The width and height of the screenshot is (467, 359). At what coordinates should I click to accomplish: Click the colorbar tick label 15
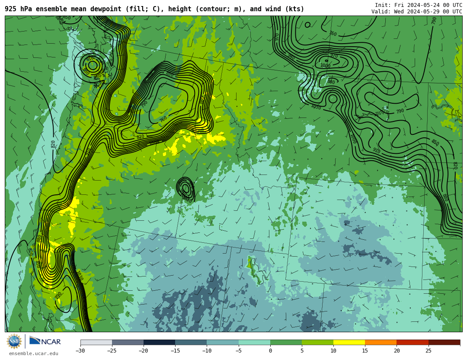pos(365,351)
